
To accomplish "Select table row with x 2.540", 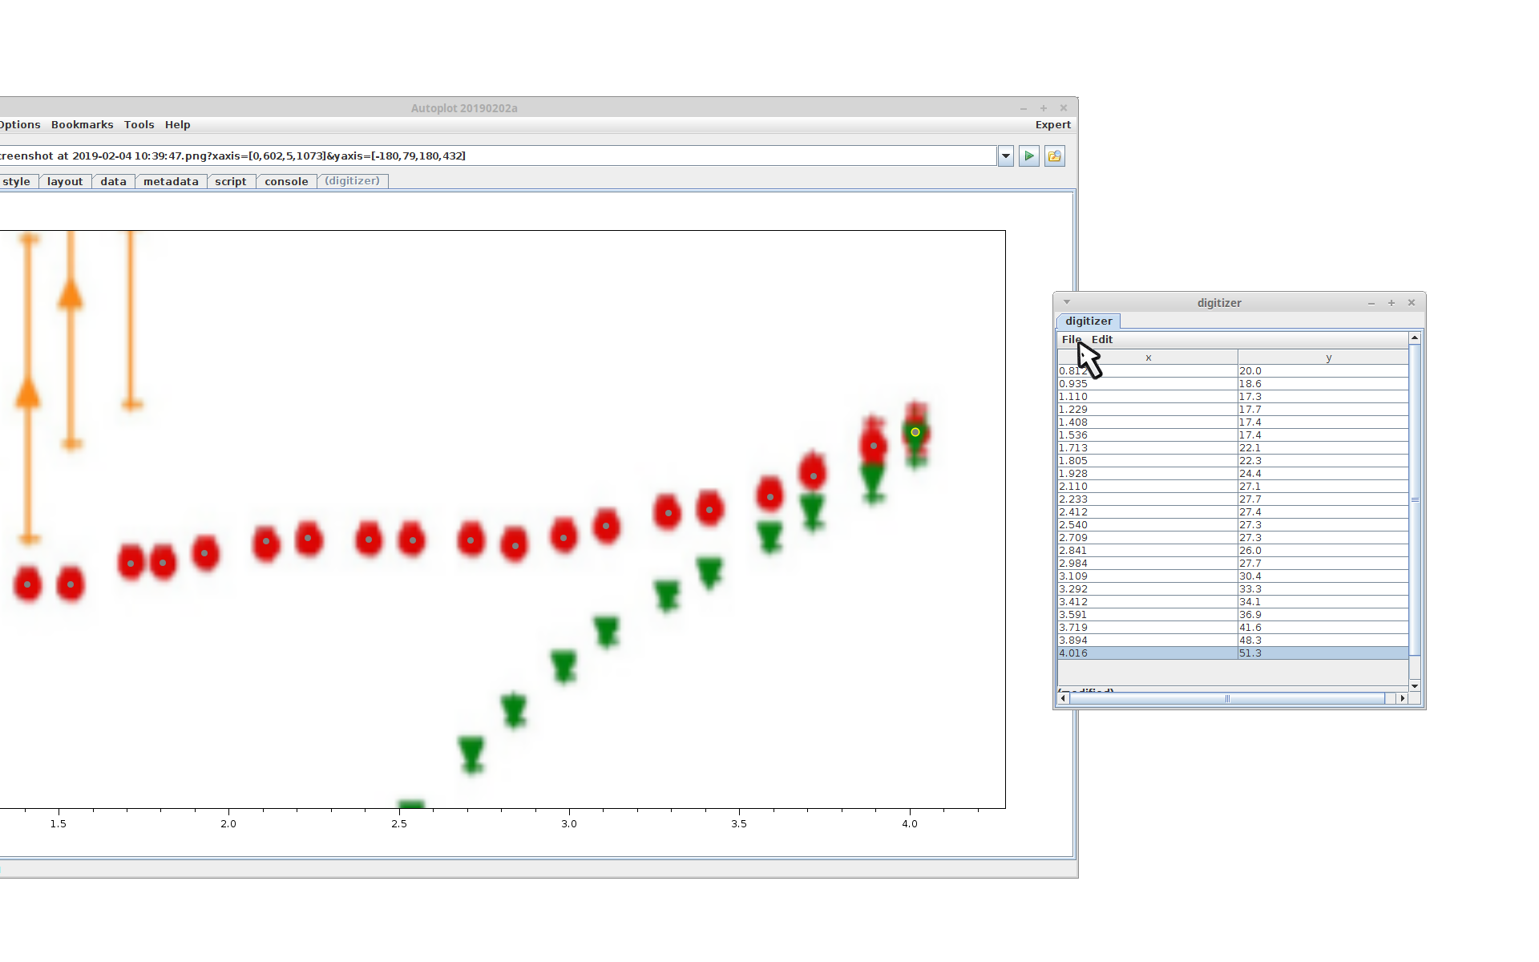I will (1146, 525).
